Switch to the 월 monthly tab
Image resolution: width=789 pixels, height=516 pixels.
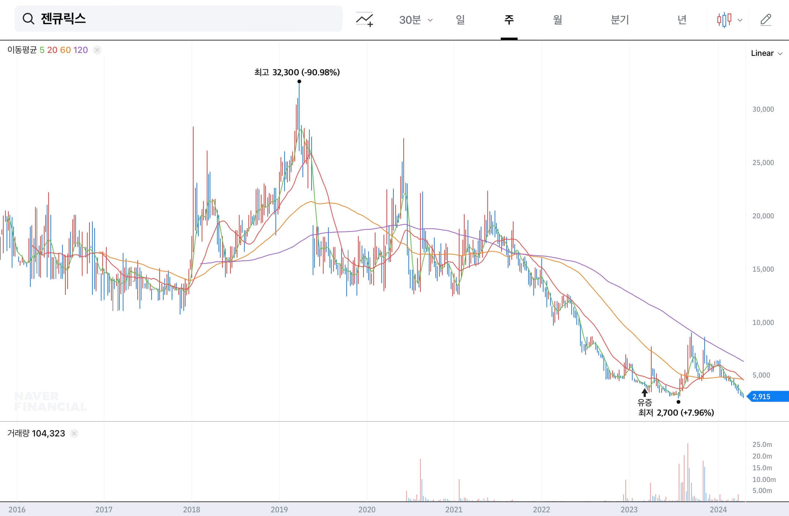point(557,20)
